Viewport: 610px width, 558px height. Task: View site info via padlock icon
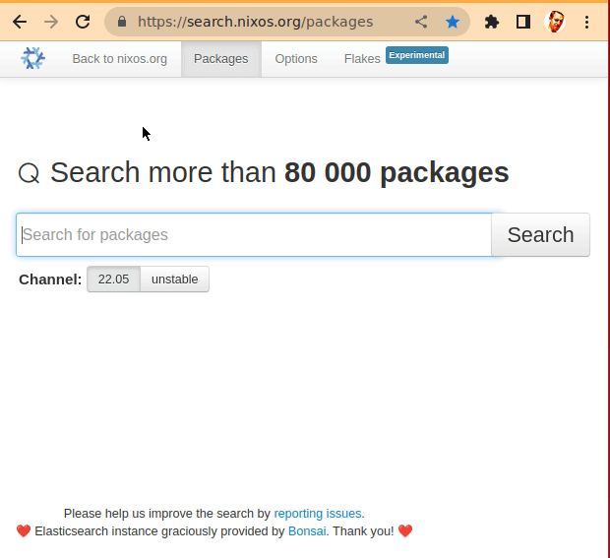tap(122, 22)
